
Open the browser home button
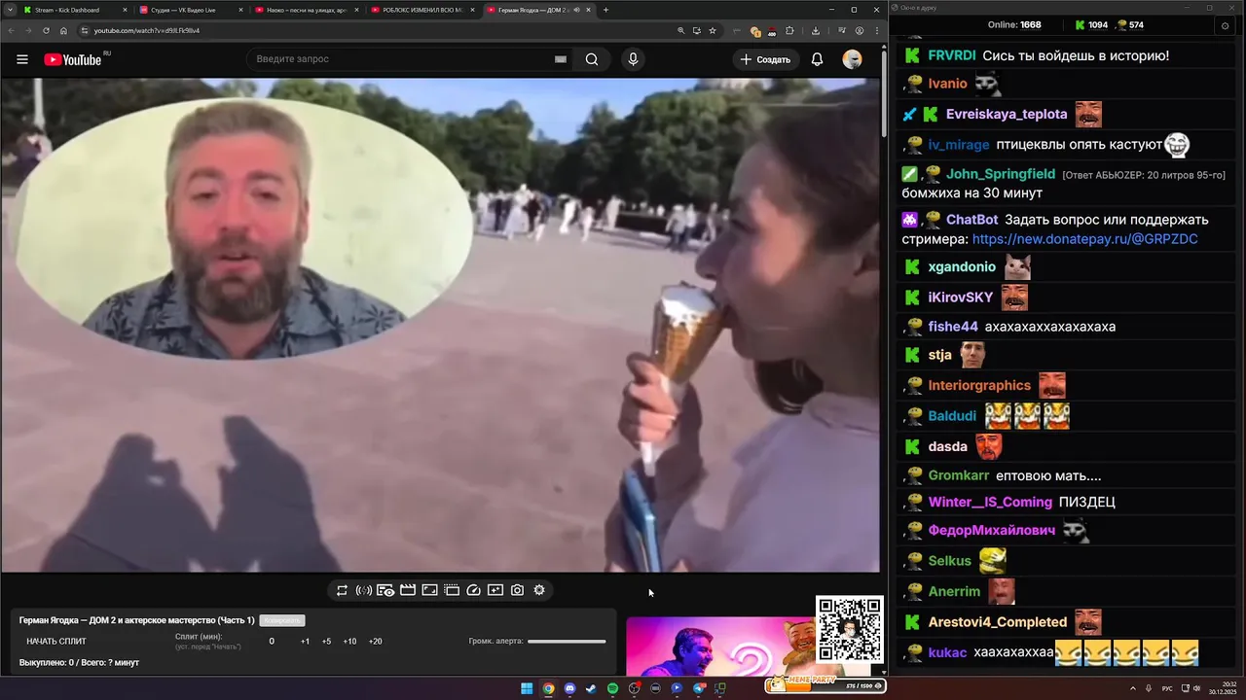point(63,30)
